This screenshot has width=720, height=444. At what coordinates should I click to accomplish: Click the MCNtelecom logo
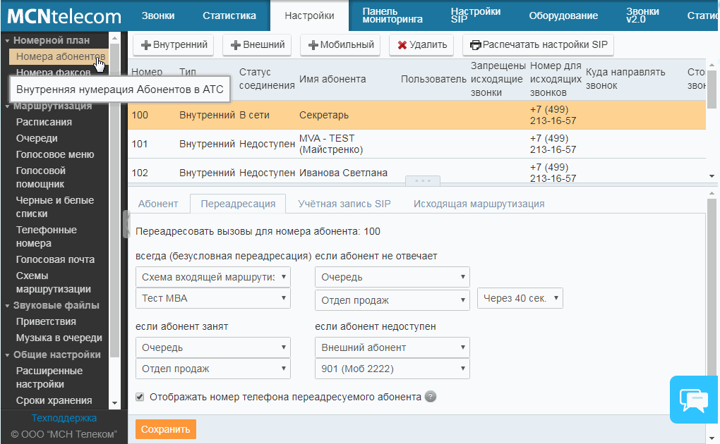pyautogui.click(x=64, y=16)
